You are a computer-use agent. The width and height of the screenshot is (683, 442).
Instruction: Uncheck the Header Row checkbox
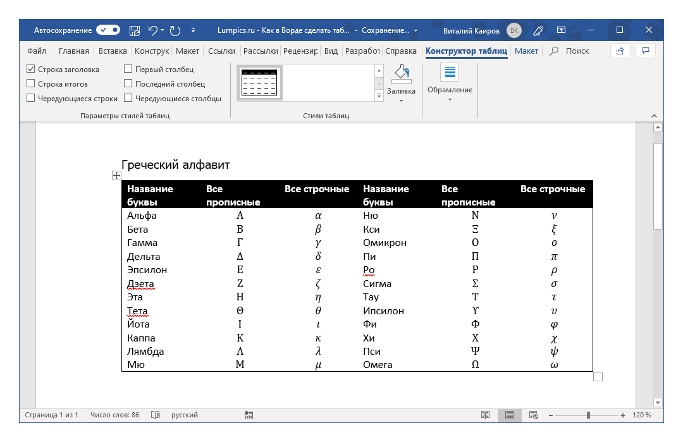(31, 70)
